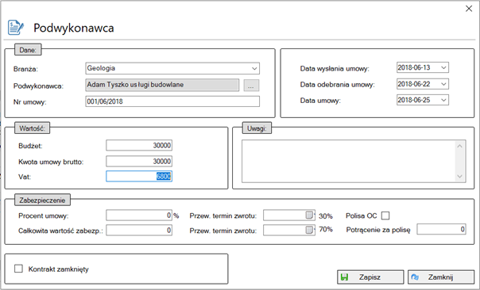Screen dimensions: 480x290
Task: Click the Vat input field
Action: coord(139,176)
